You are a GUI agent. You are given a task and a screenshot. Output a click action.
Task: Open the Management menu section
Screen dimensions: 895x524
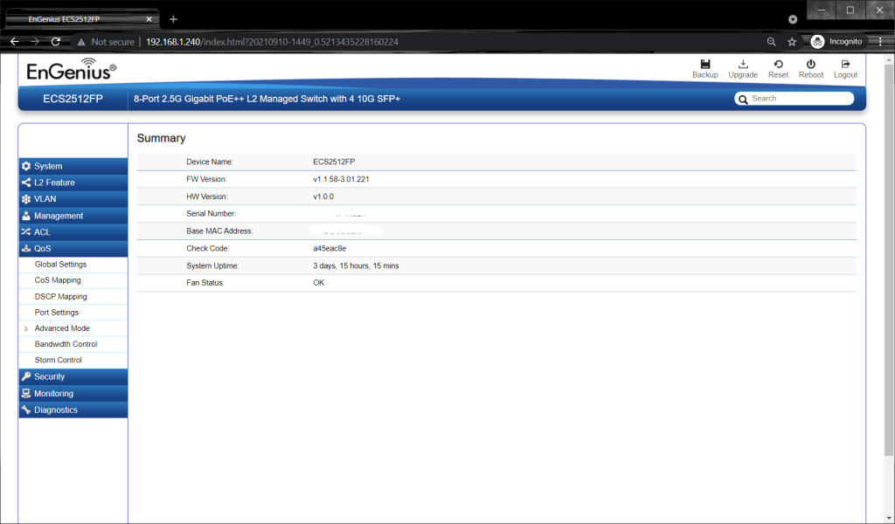tap(73, 216)
